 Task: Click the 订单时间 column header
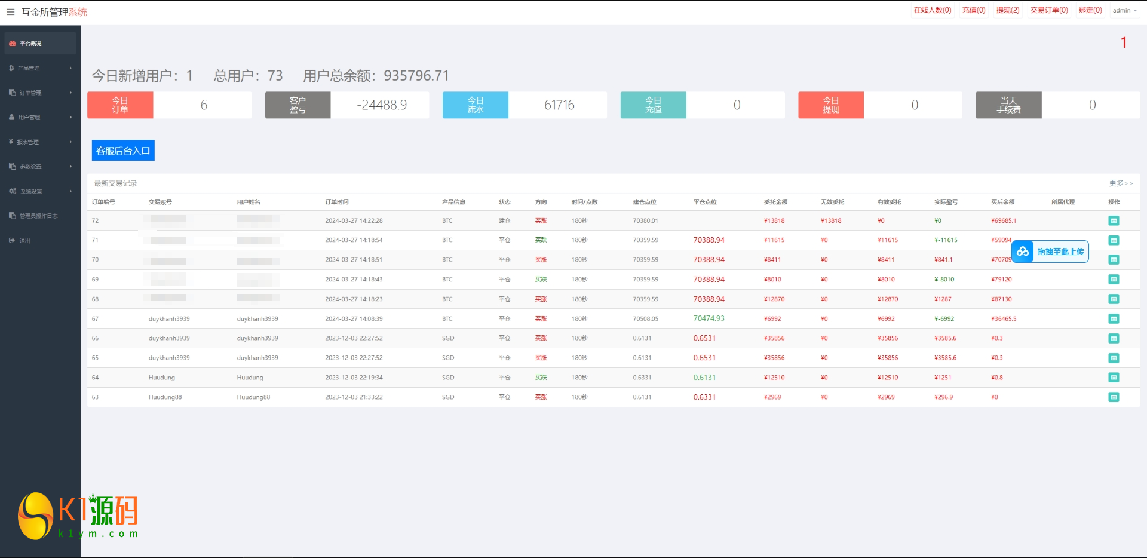pyautogui.click(x=337, y=202)
